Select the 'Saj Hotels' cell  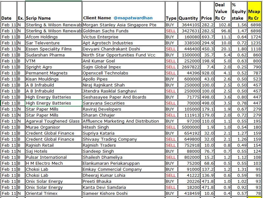pos(54,151)
